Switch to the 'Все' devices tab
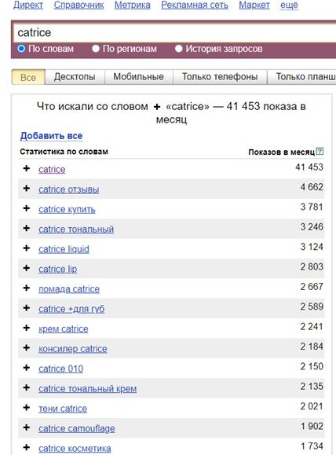The height and width of the screenshot is (455, 336). click(x=28, y=77)
